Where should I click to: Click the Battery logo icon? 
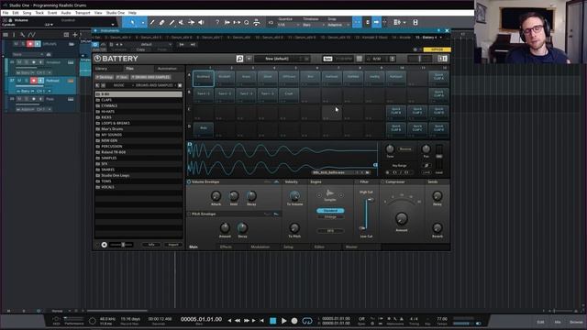[x=98, y=59]
